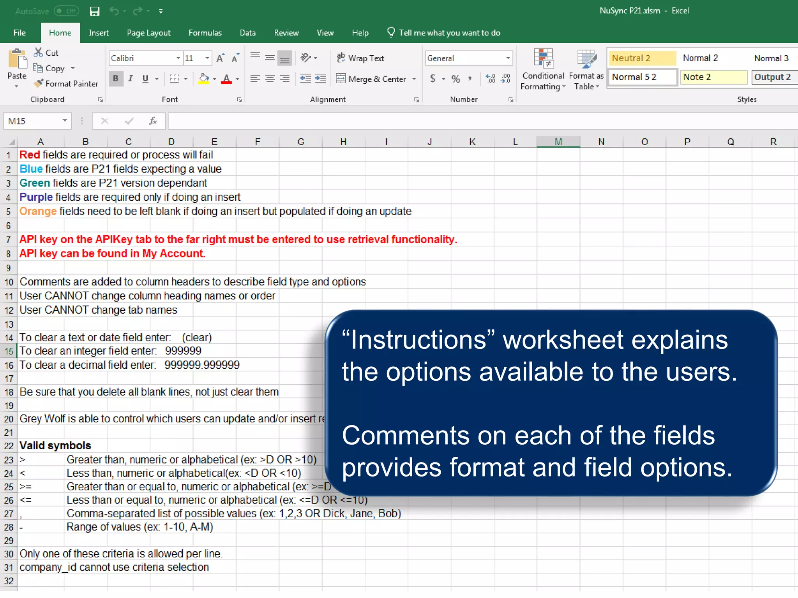Click the Increase Decimal icon
The height and width of the screenshot is (598, 798).
(491, 79)
